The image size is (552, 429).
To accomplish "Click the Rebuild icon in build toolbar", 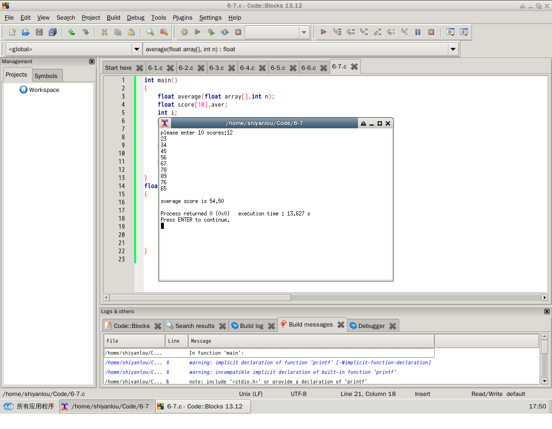I will pos(225,32).
